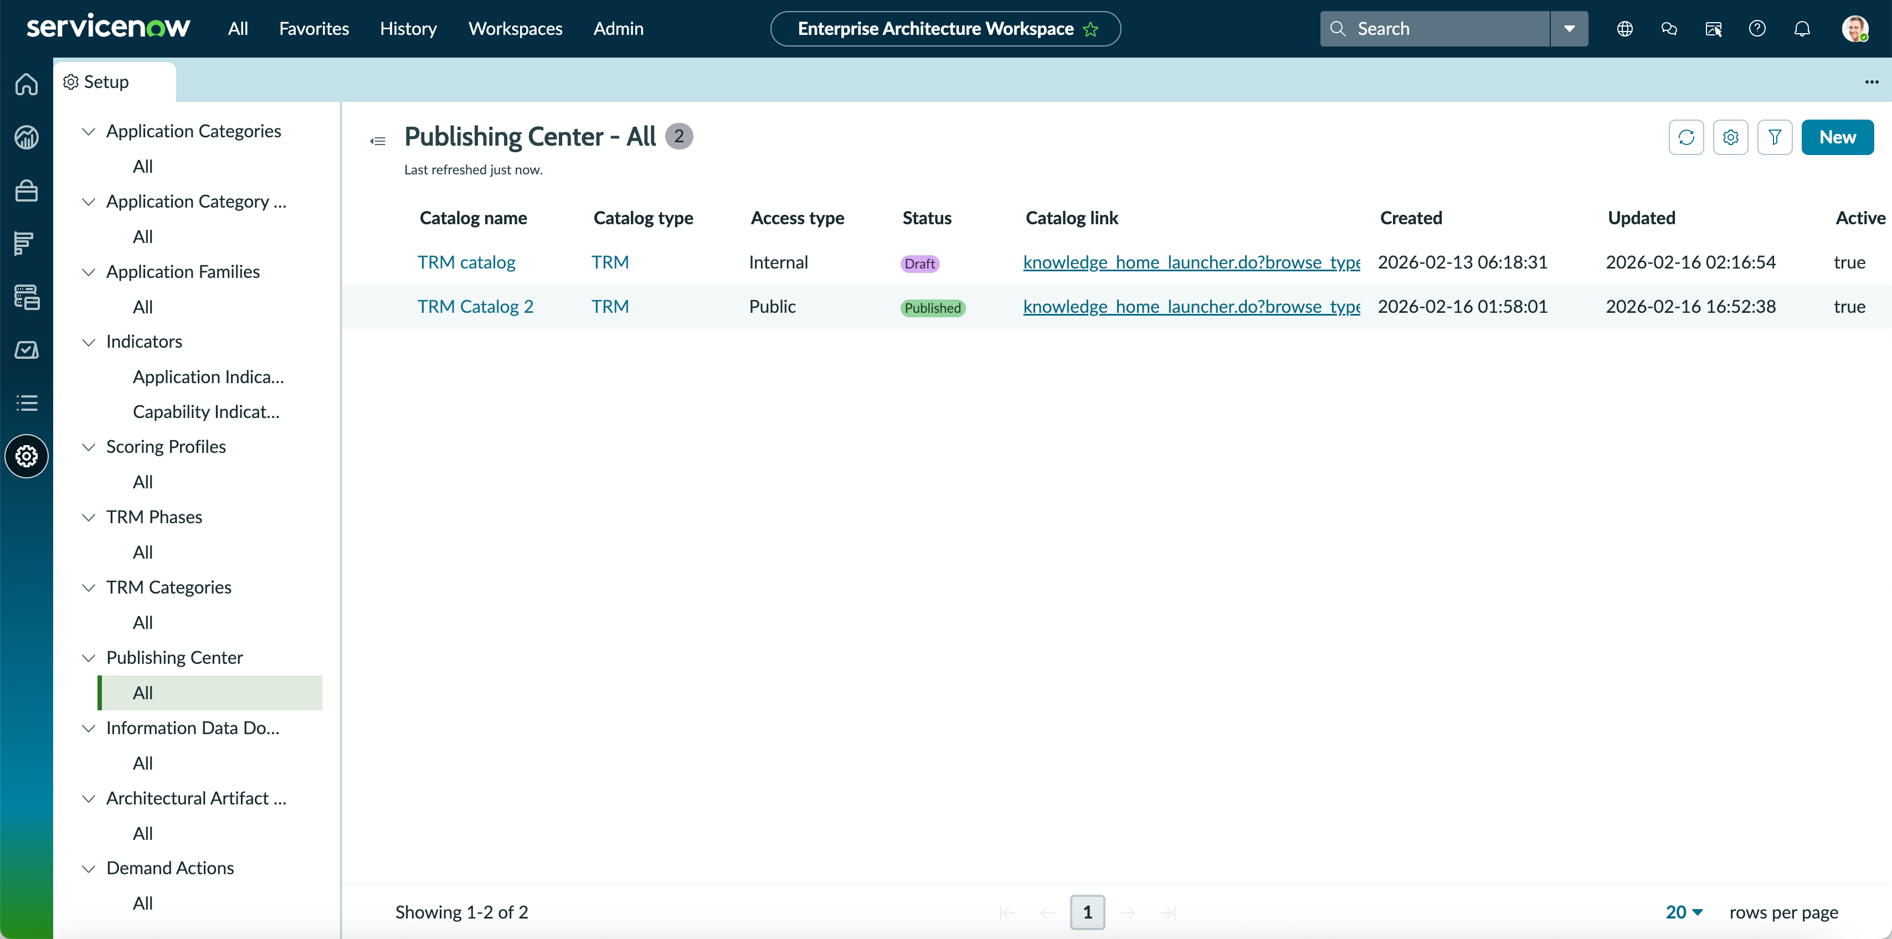1892x939 pixels.
Task: Go to previous page arrow
Action: click(1047, 912)
